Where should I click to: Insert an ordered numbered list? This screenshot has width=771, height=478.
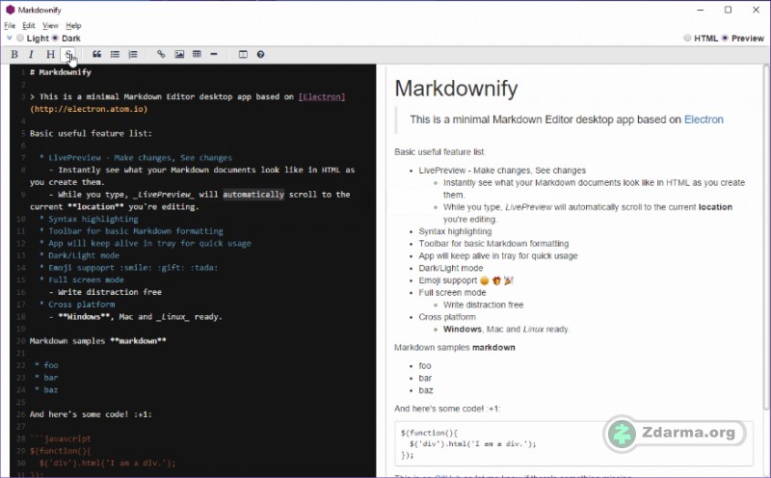[x=133, y=55]
